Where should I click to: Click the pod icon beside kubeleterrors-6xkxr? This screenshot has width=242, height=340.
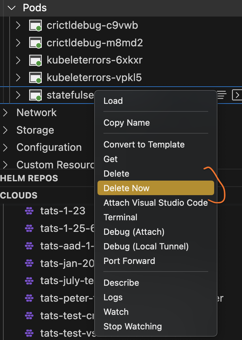[35, 60]
